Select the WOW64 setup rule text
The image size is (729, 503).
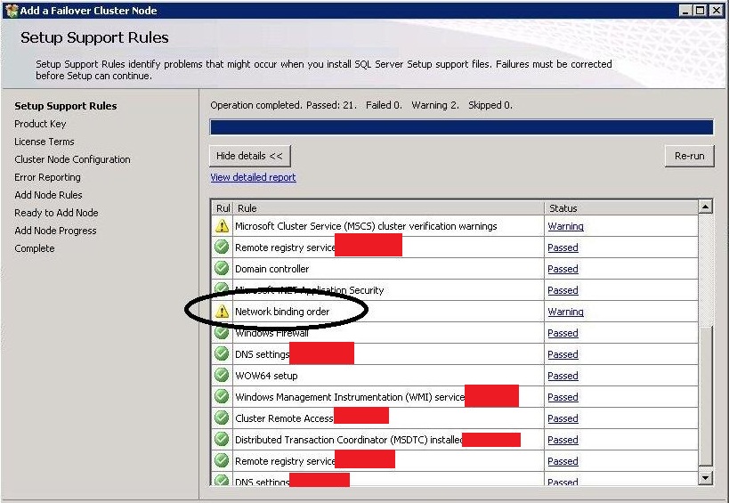pos(266,376)
